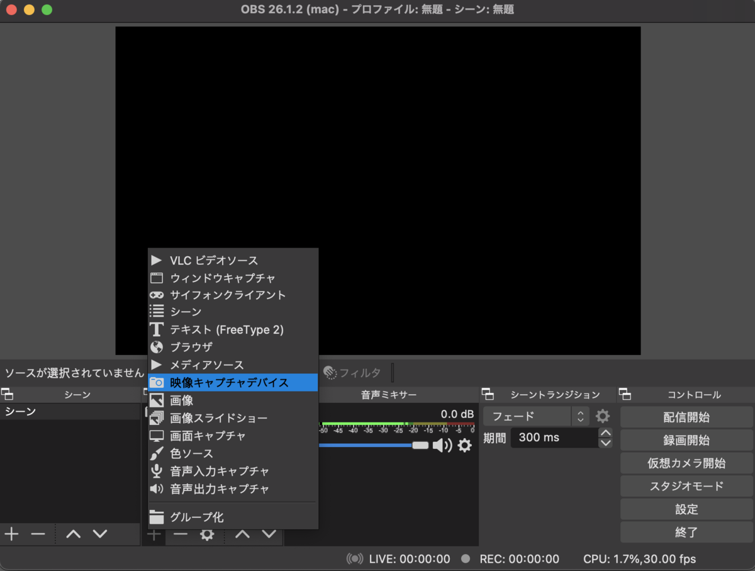Remove the selected scene with the minus icon
This screenshot has width=755, height=571.
[x=38, y=534]
